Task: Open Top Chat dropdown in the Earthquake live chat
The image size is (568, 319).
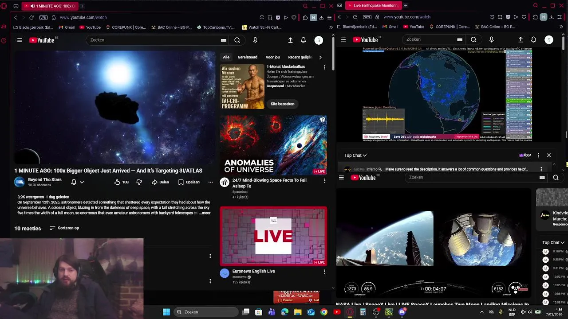Action: coord(355,156)
